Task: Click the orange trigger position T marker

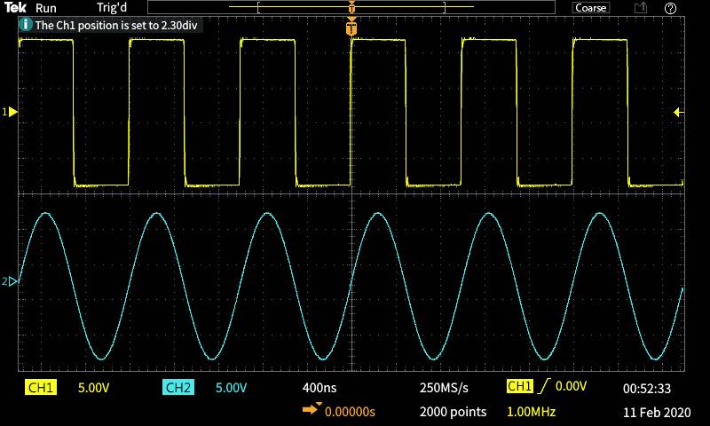Action: pyautogui.click(x=352, y=28)
